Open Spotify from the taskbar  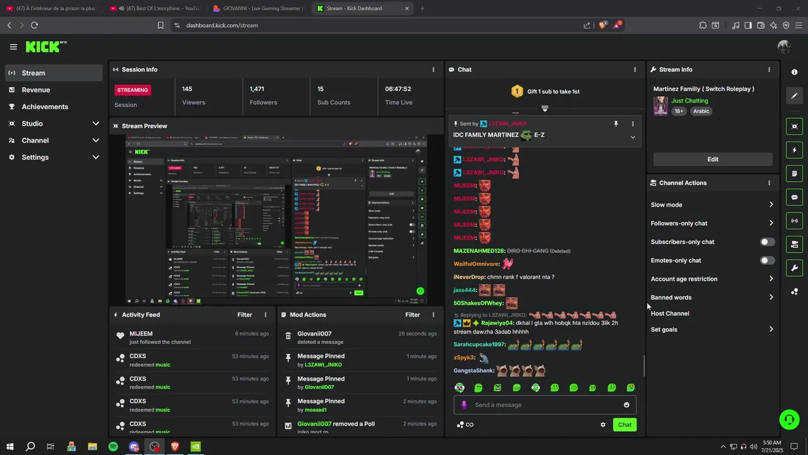click(113, 447)
